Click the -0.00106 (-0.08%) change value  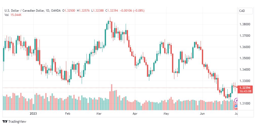132,11
